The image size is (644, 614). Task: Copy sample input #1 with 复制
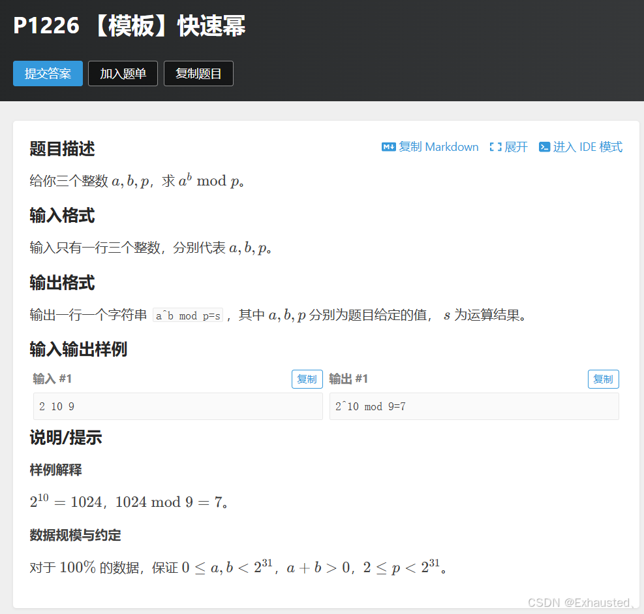(307, 379)
